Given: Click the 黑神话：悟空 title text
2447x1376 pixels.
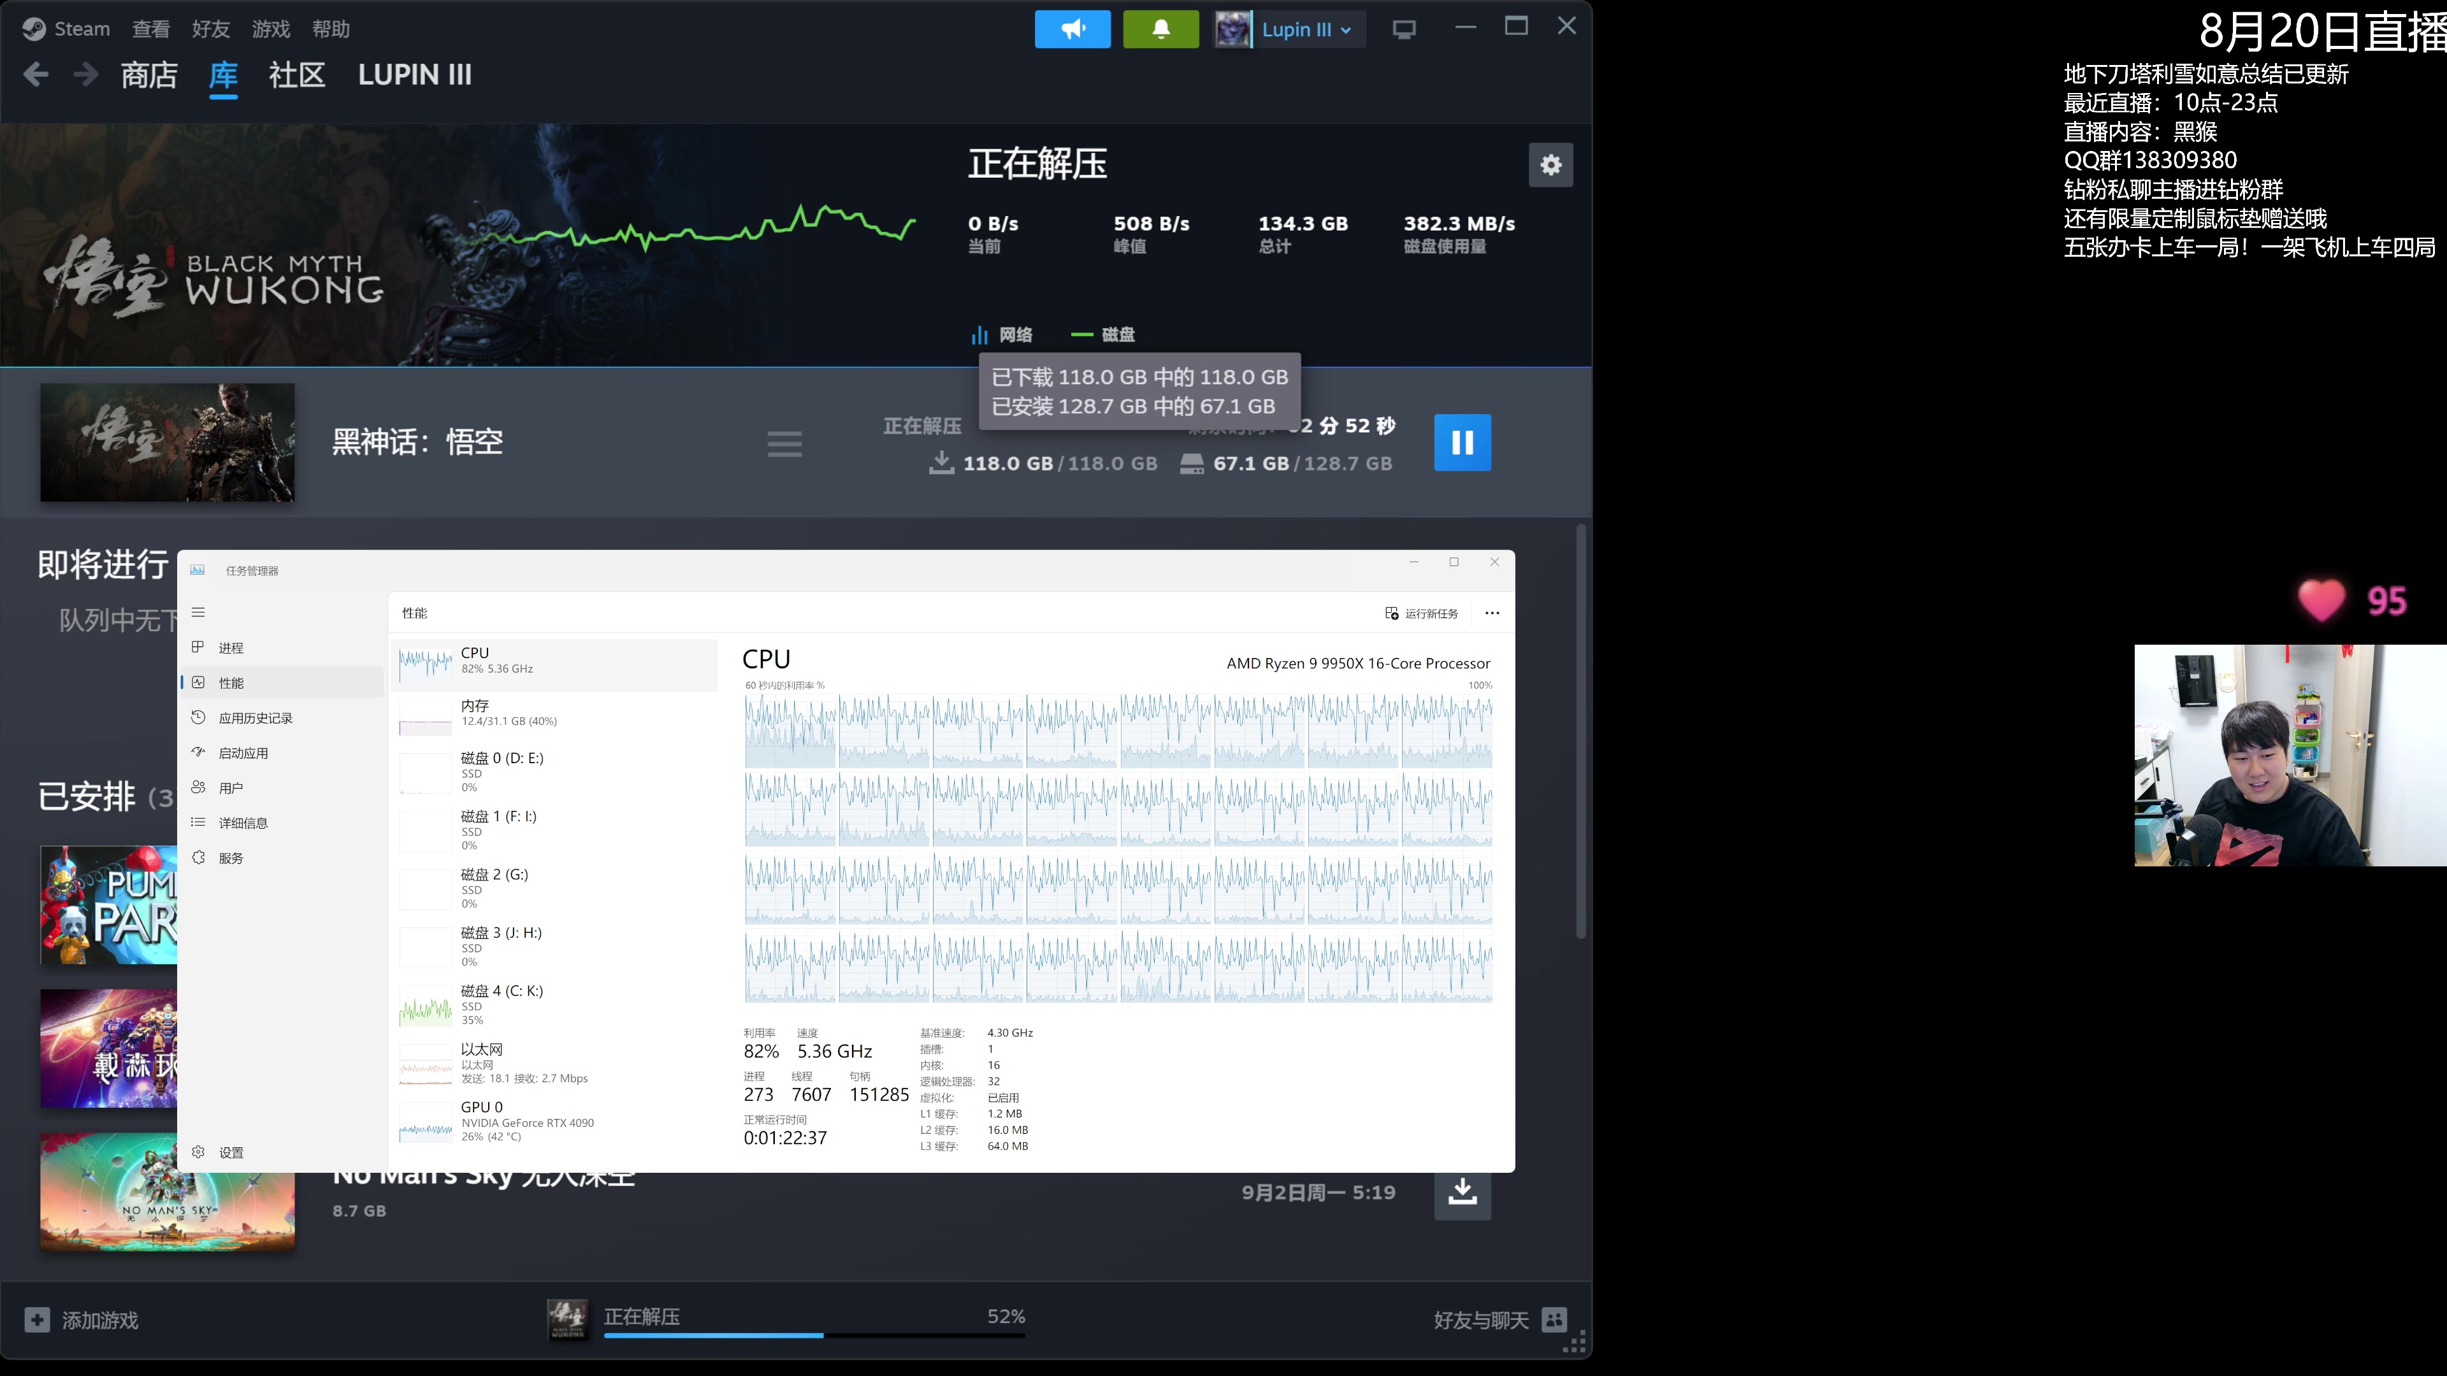Looking at the screenshot, I should click(417, 443).
